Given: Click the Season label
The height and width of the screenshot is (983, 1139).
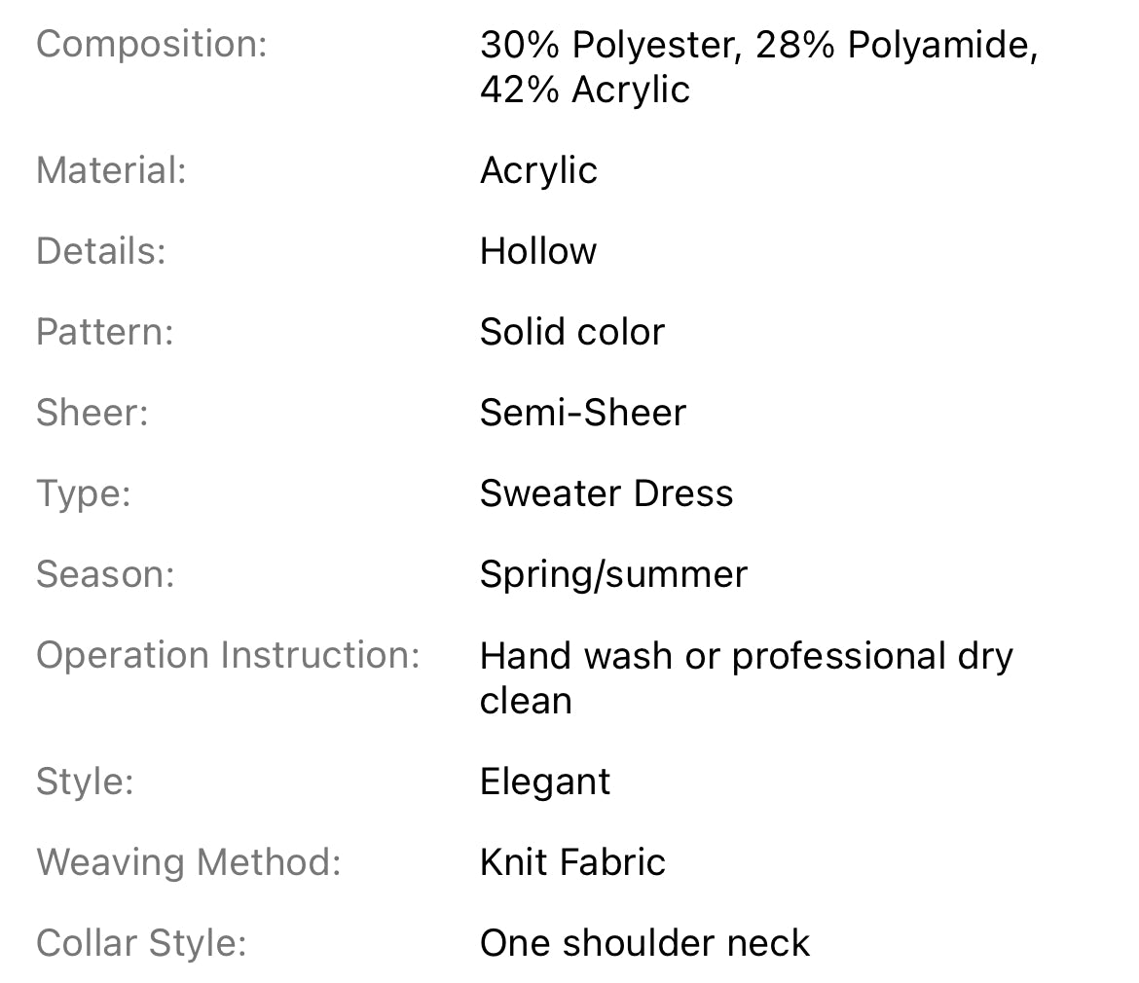Looking at the screenshot, I should point(105,574).
